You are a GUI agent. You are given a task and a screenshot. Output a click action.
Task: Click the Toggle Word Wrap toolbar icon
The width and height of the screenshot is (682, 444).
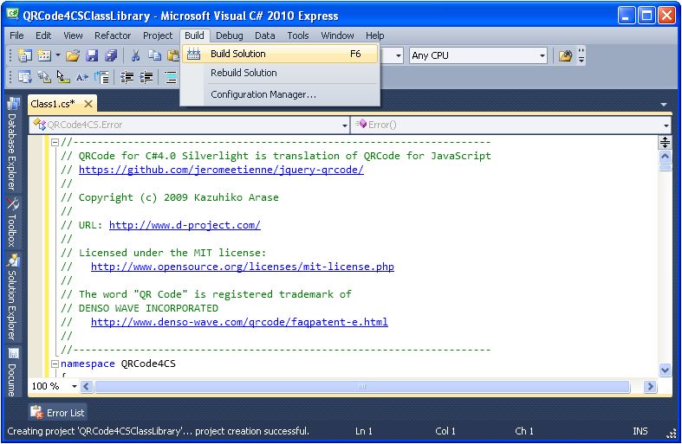click(101, 77)
